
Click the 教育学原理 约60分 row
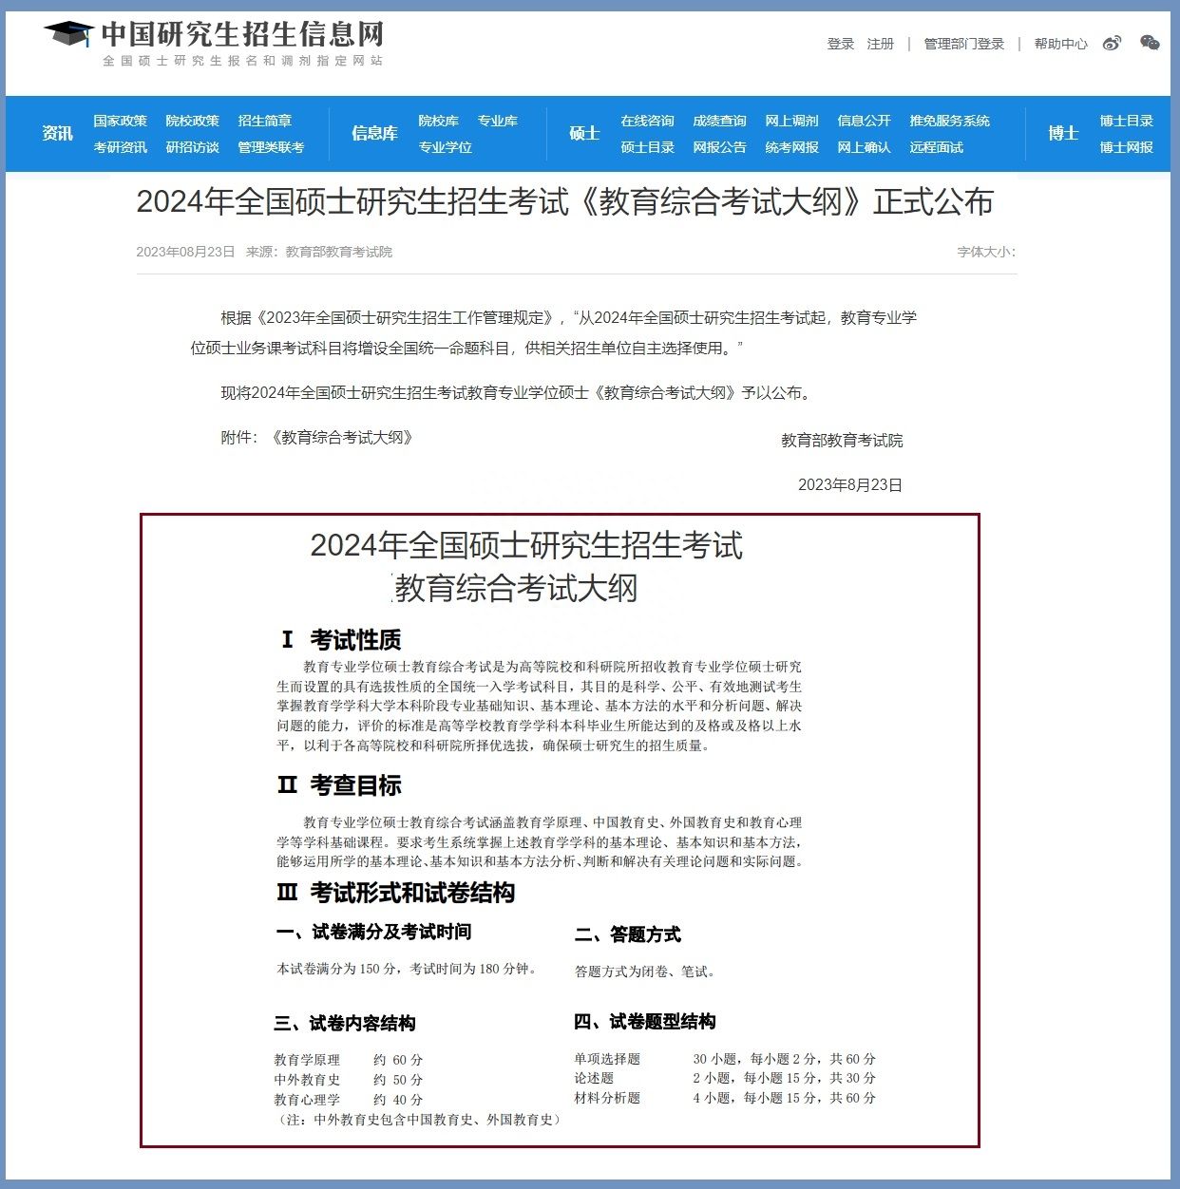(349, 1060)
